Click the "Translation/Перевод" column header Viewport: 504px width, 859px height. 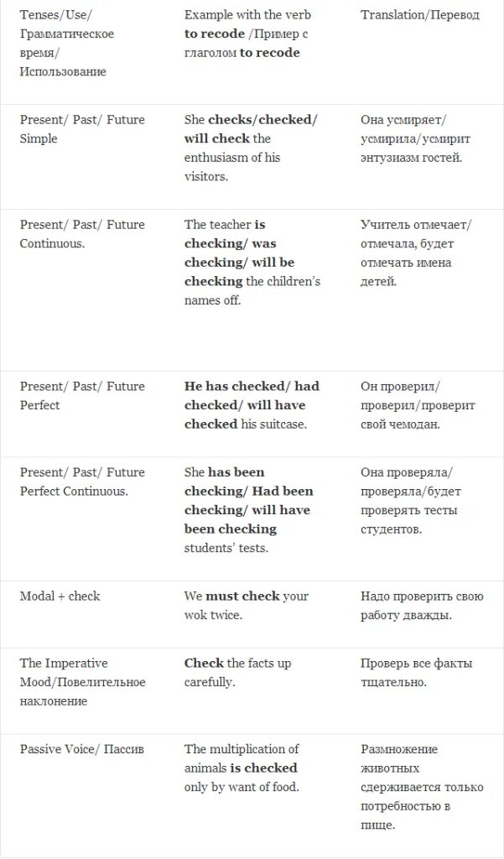[419, 16]
